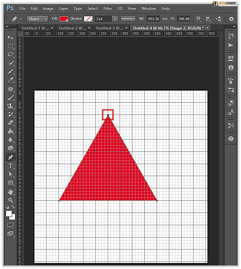
Task: Open the stroke width dropdown arrow
Action: pyautogui.click(x=115, y=19)
